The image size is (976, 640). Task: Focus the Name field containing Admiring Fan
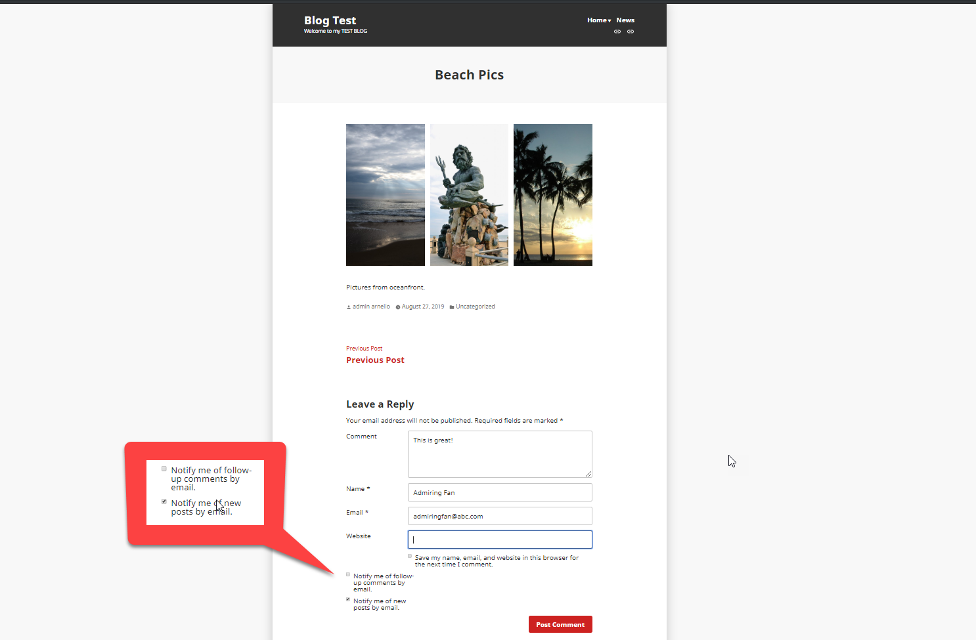(499, 492)
